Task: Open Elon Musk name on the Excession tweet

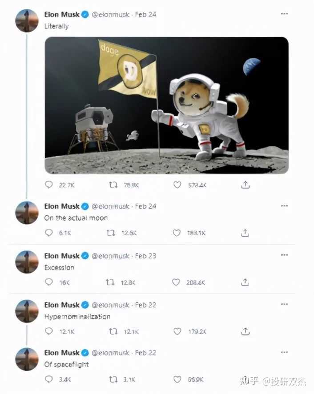Action: click(x=62, y=256)
